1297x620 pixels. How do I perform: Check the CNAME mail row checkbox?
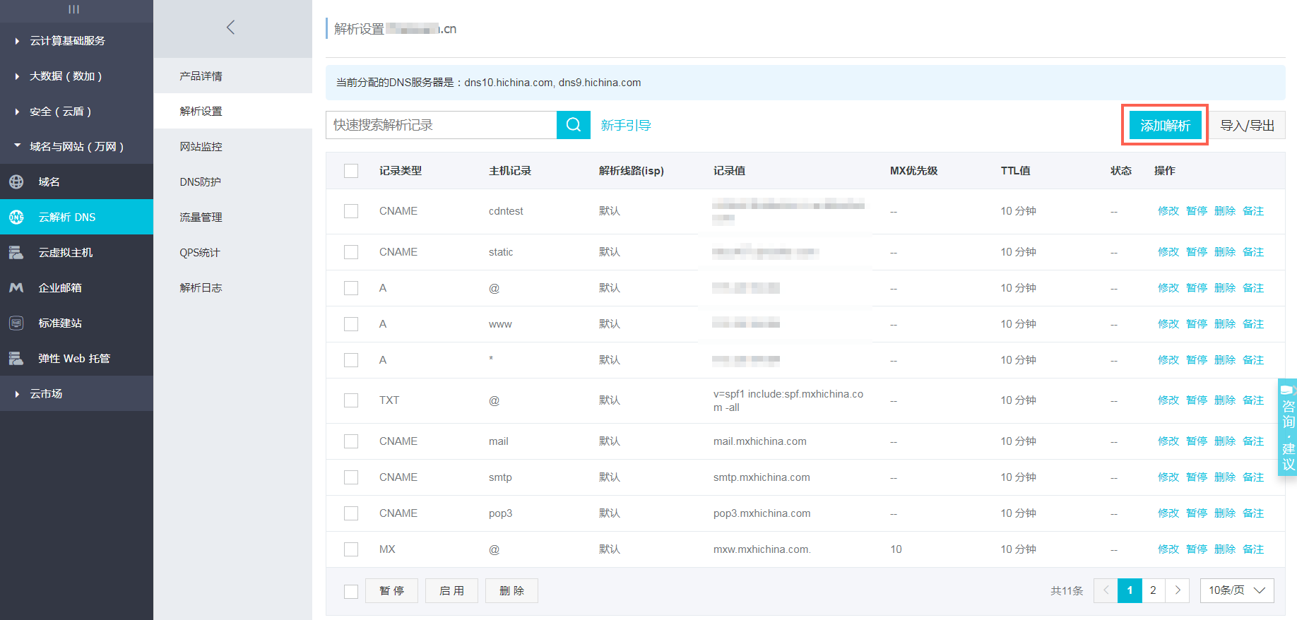(x=351, y=441)
